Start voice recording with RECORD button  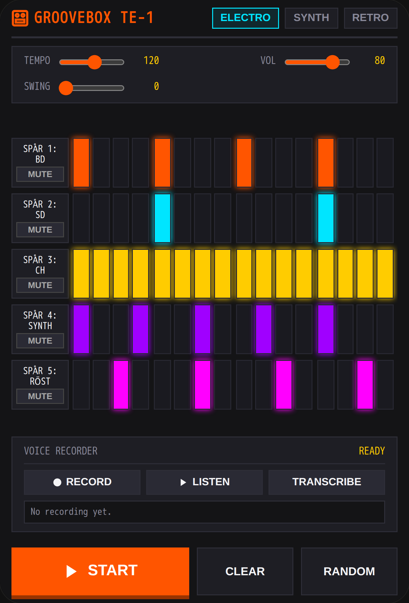(x=82, y=482)
